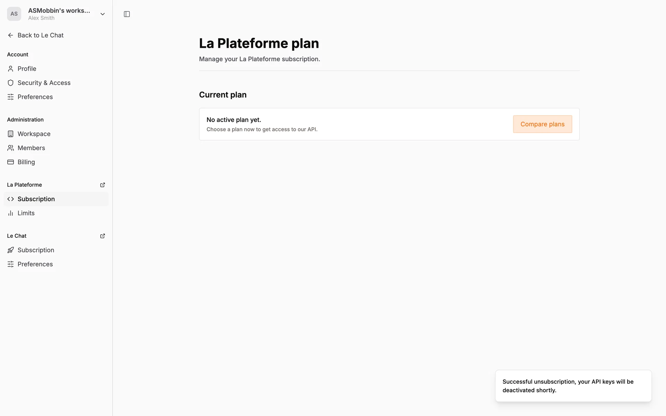Dismiss the successful unsubscription toast notification
The width and height of the screenshot is (666, 416).
[573, 386]
